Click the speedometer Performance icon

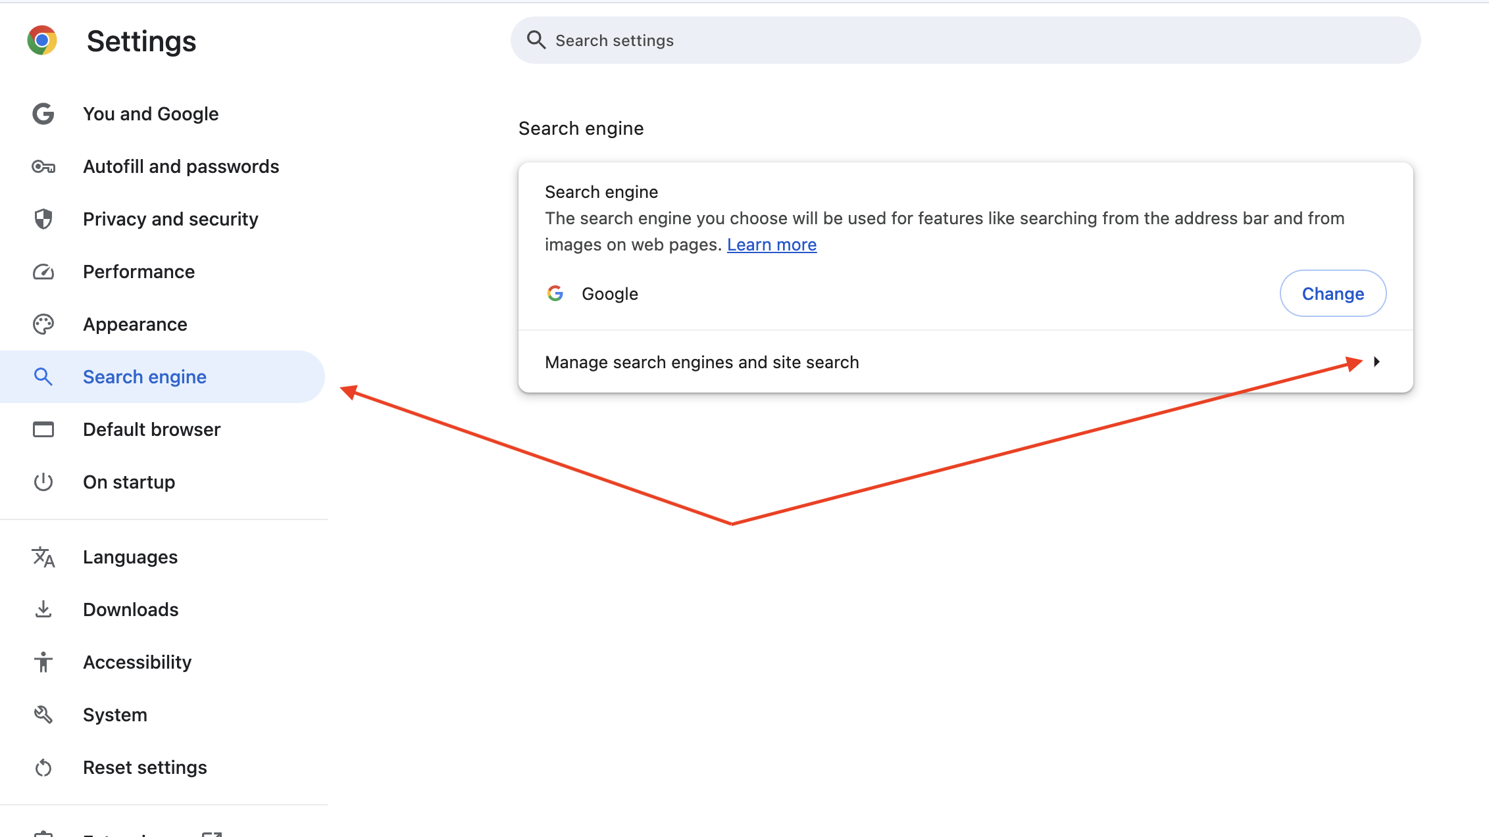[43, 272]
